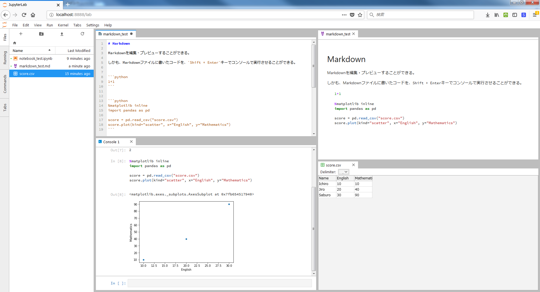Image resolution: width=540 pixels, height=292 pixels.
Task: Switch to the Files sidebar tab
Action: [5, 37]
